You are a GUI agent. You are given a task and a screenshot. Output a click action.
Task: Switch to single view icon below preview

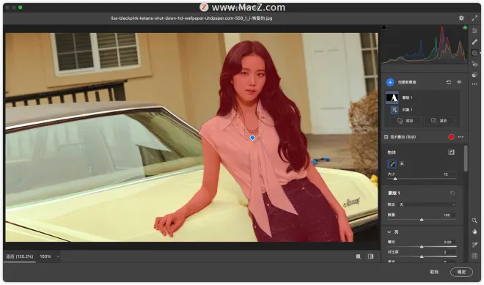point(359,256)
